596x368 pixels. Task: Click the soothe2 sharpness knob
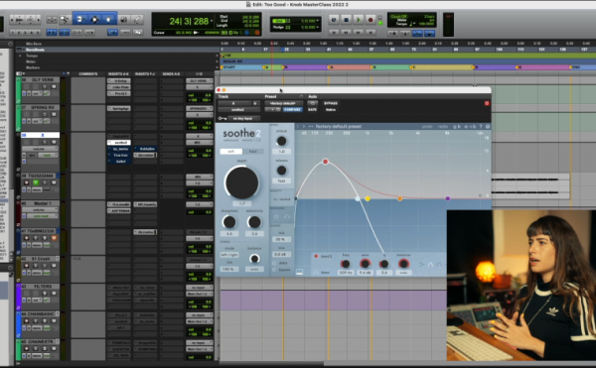coord(228,222)
